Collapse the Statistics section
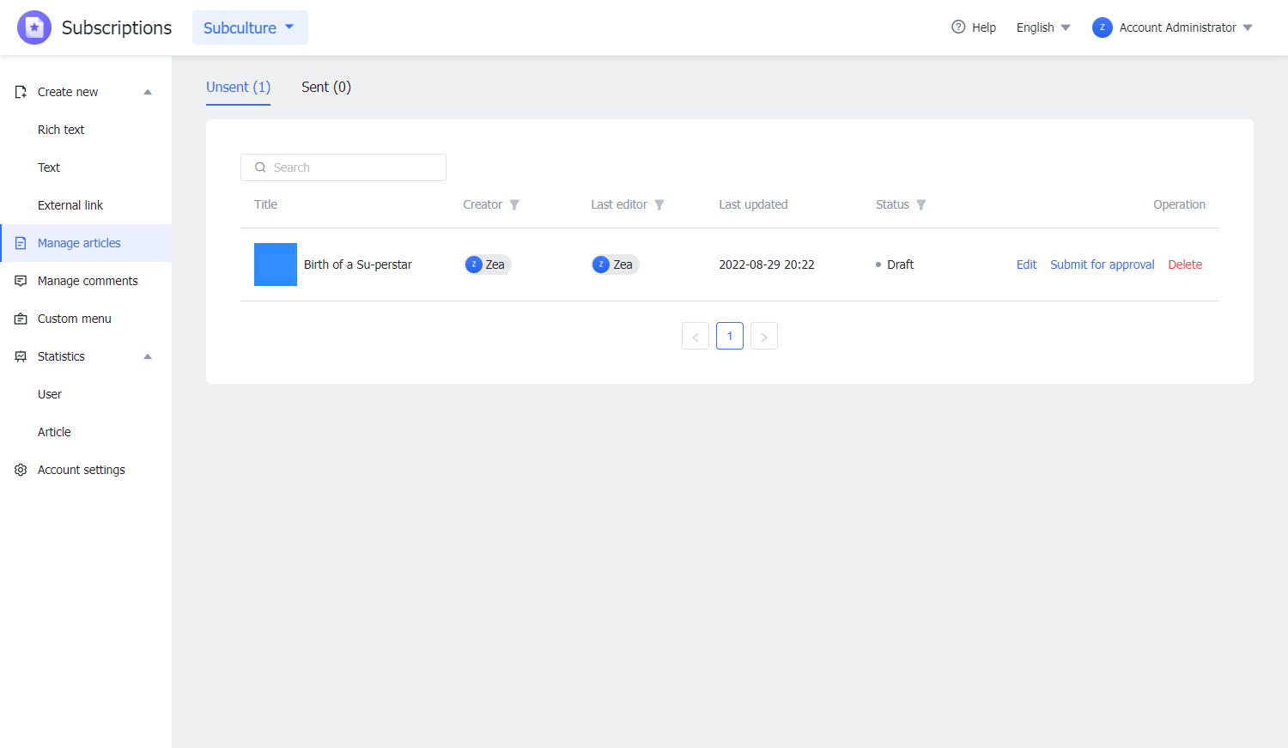Image resolution: width=1288 pixels, height=748 pixels. pyautogui.click(x=147, y=356)
